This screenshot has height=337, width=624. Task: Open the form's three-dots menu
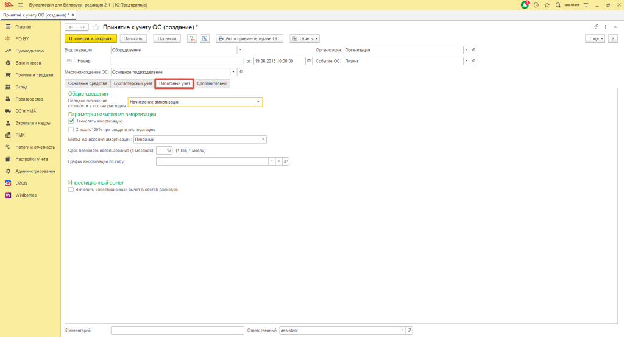point(606,27)
